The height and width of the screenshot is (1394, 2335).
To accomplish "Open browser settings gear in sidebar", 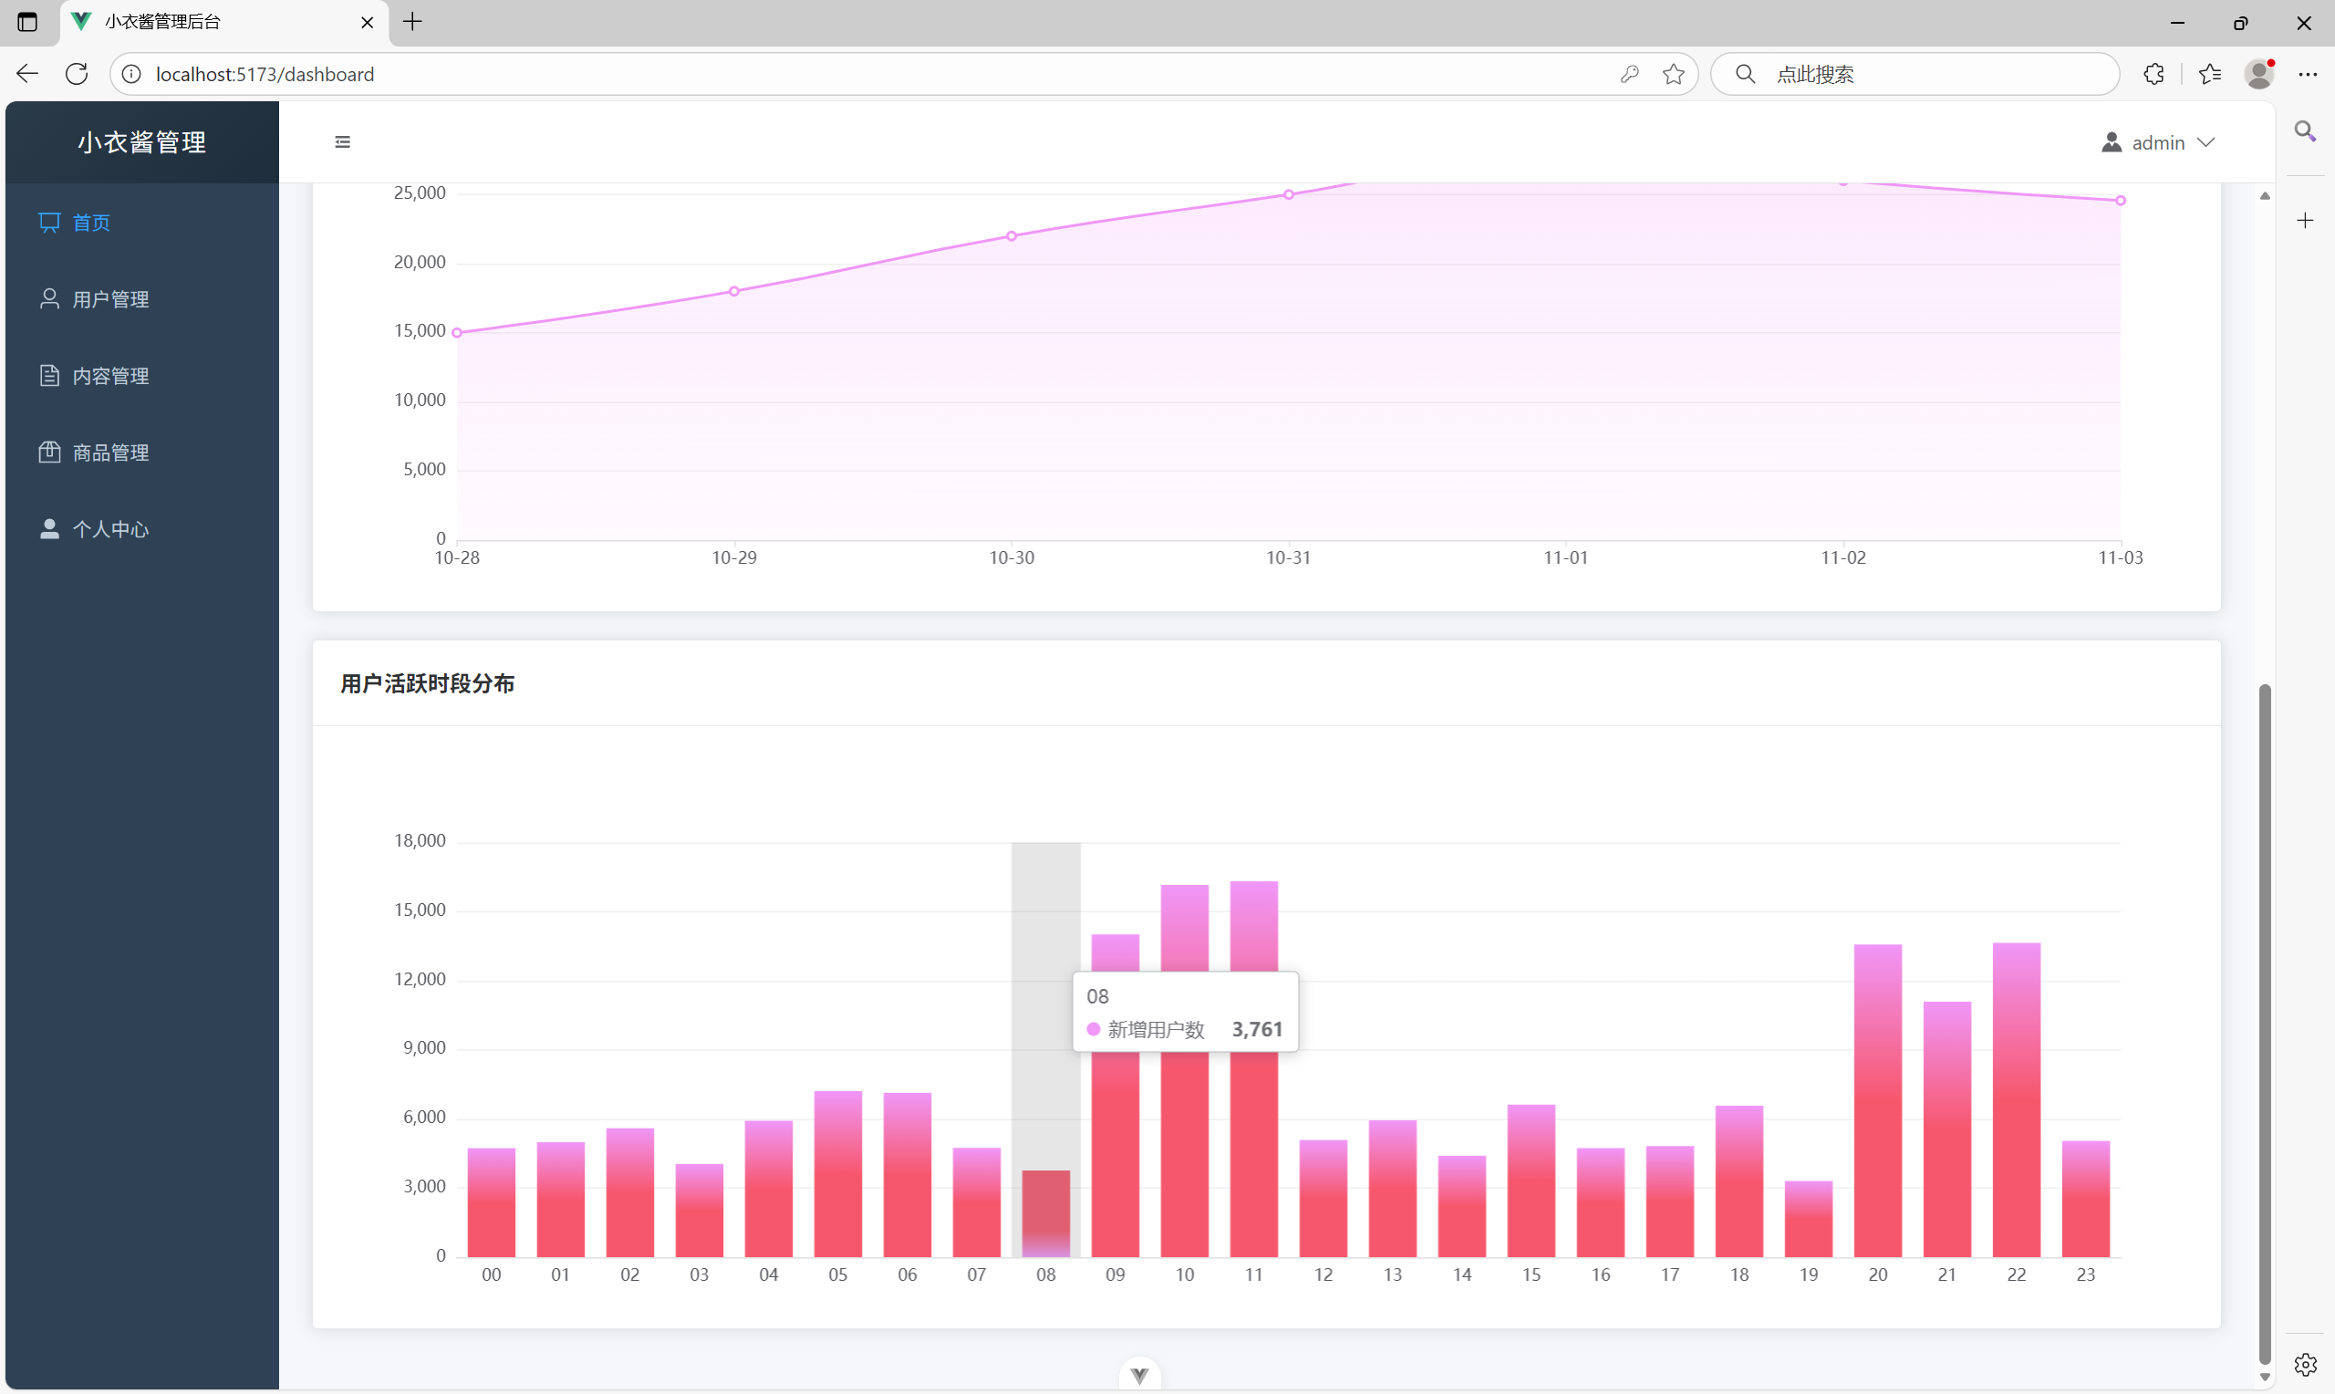I will click(x=2305, y=1364).
